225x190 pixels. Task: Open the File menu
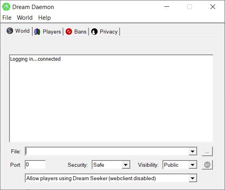coord(7,18)
